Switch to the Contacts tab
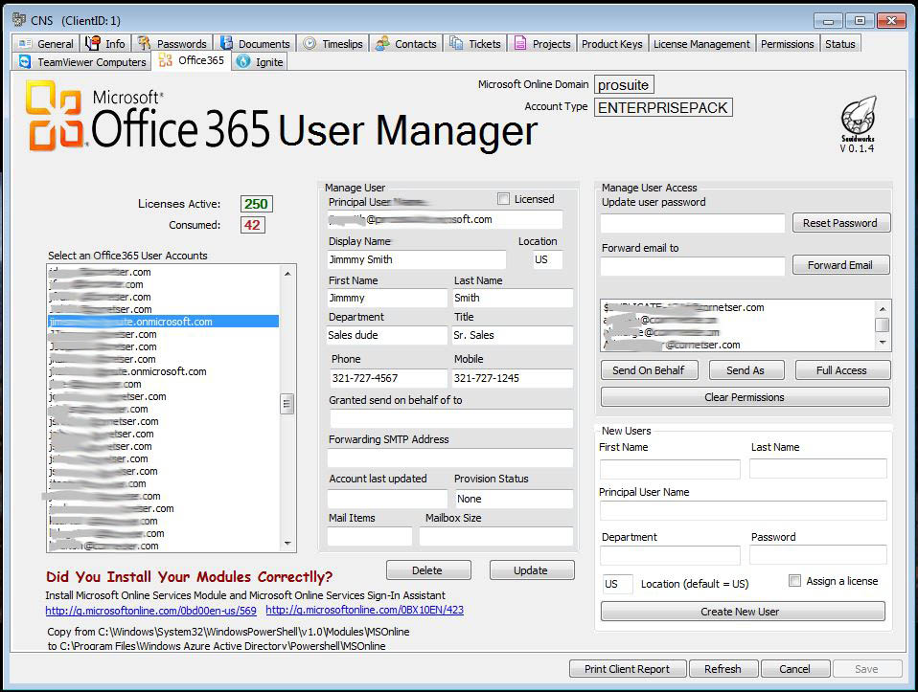 [x=405, y=44]
